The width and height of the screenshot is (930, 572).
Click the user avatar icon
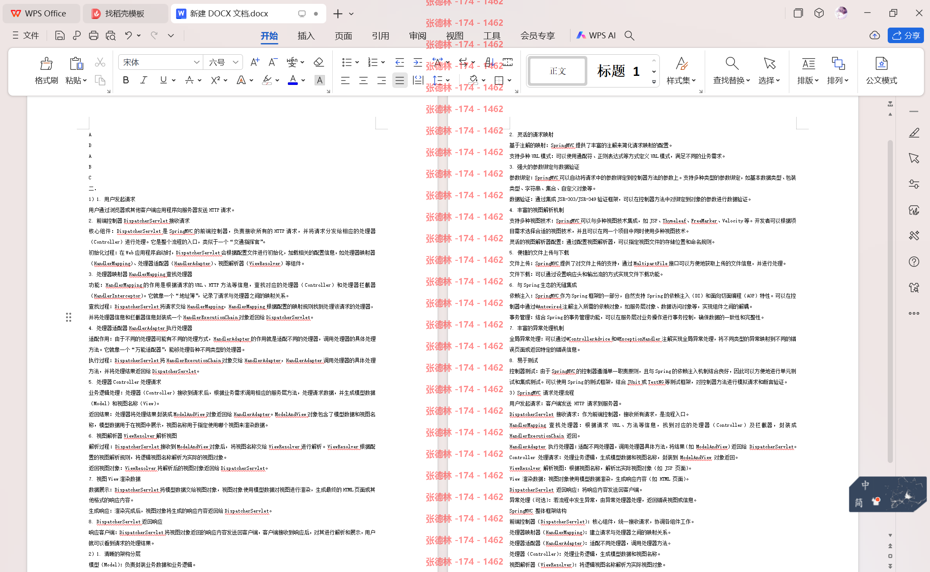point(841,13)
